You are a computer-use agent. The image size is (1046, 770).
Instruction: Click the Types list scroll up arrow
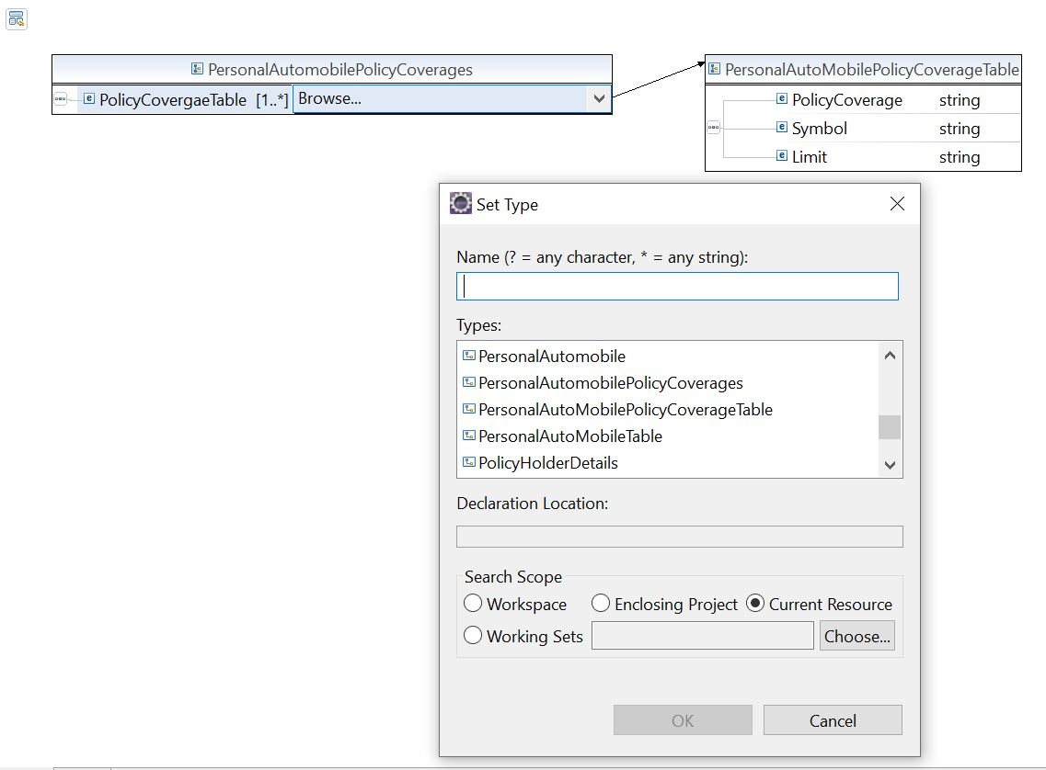(x=890, y=355)
